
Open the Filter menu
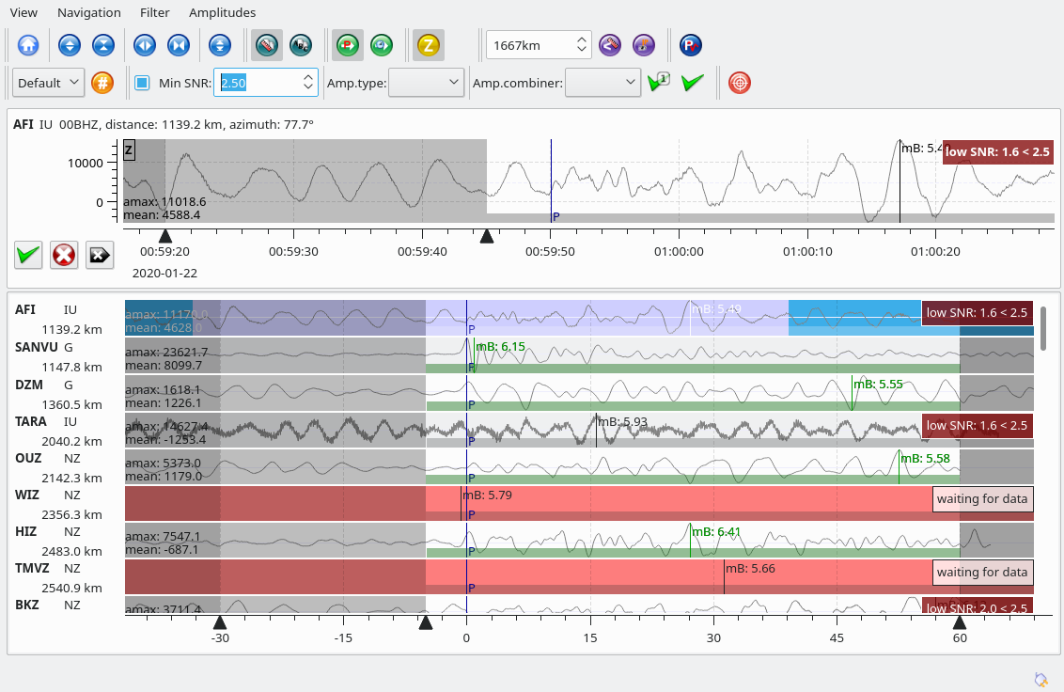155,12
